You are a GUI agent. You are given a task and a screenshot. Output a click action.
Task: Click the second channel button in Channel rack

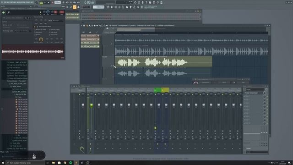point(72,18)
